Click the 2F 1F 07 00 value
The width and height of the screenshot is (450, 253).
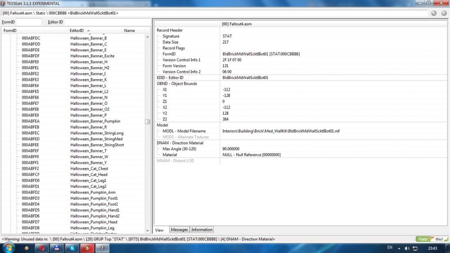pyautogui.click(x=232, y=60)
